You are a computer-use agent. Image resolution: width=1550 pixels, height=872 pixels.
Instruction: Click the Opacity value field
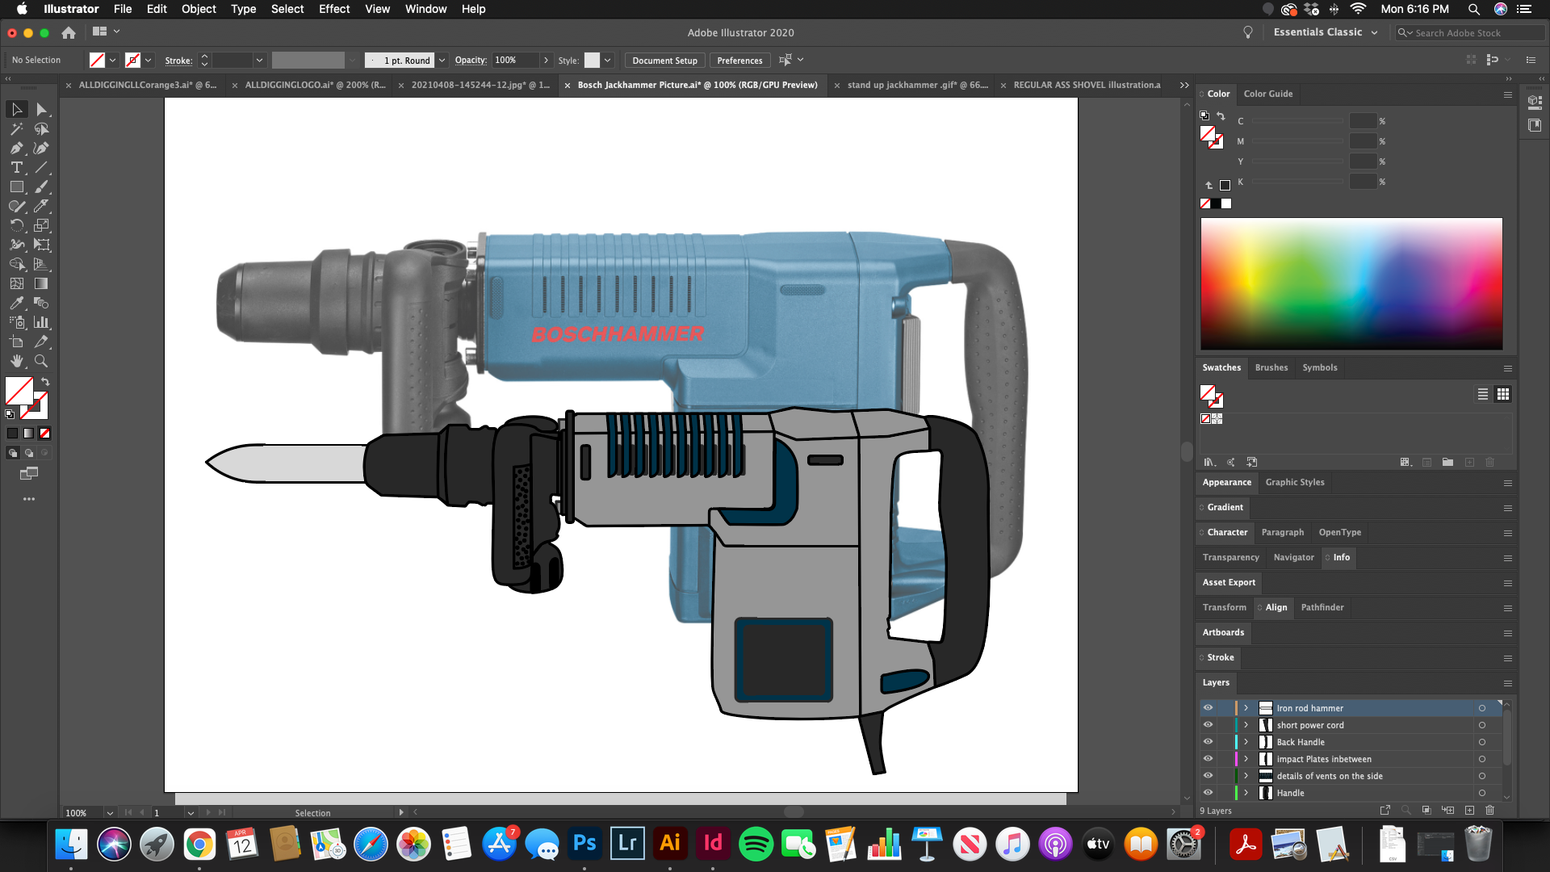point(515,61)
